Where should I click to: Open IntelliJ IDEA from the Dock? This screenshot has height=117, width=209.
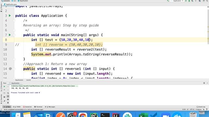click(116, 115)
